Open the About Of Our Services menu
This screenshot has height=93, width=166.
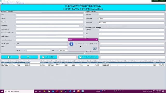pos(19,3)
